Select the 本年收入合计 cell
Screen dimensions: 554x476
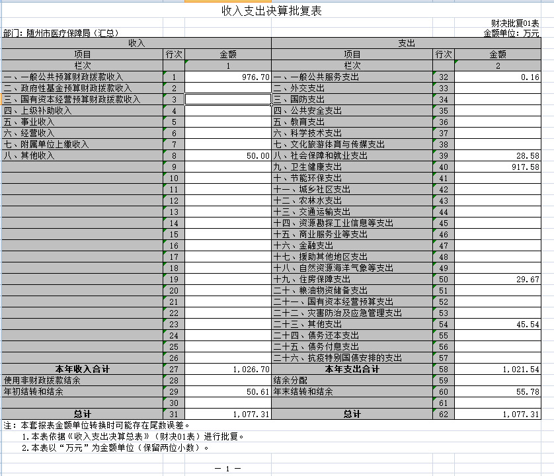(83, 370)
